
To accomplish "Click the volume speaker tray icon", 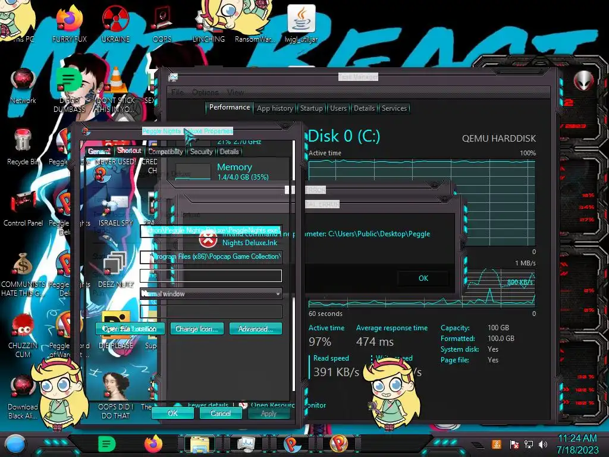I will tap(542, 444).
